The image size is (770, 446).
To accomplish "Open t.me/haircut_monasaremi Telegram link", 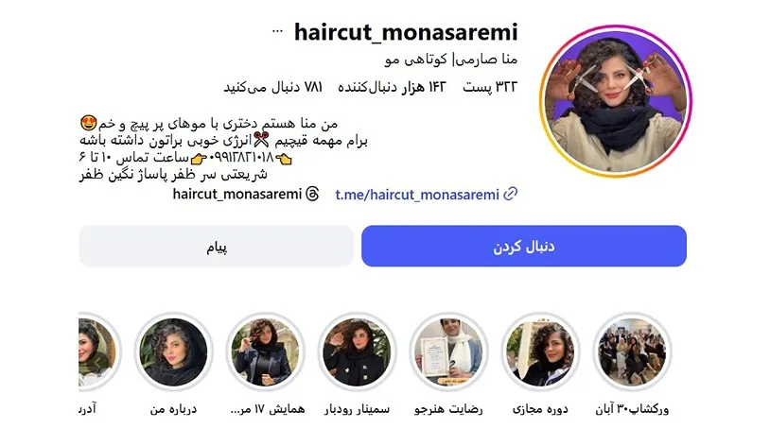I will tap(417, 195).
